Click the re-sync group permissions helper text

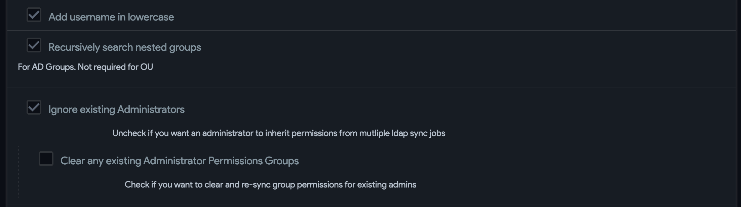(x=270, y=184)
